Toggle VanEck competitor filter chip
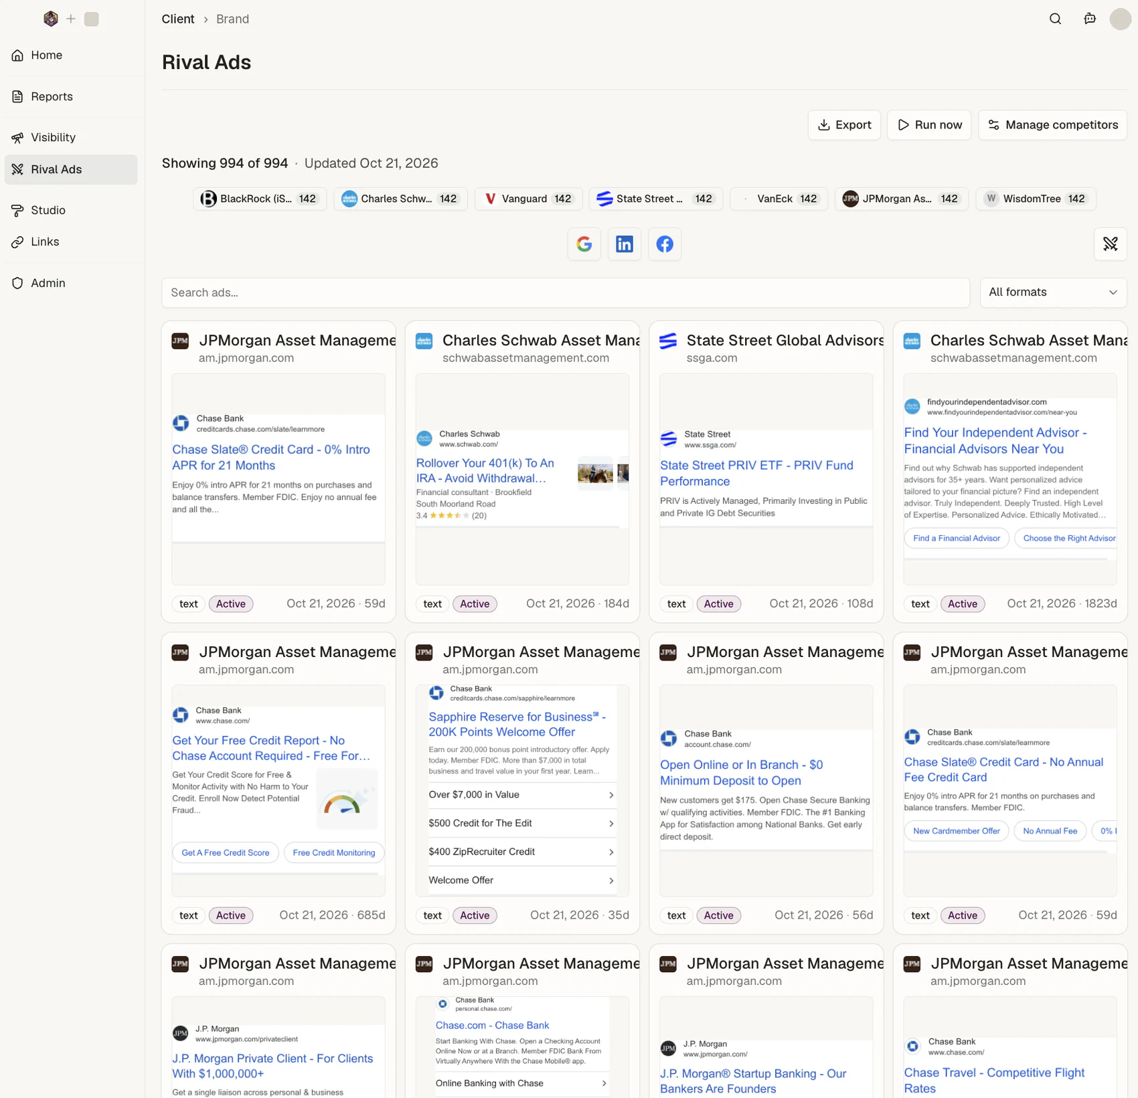 coord(779,199)
